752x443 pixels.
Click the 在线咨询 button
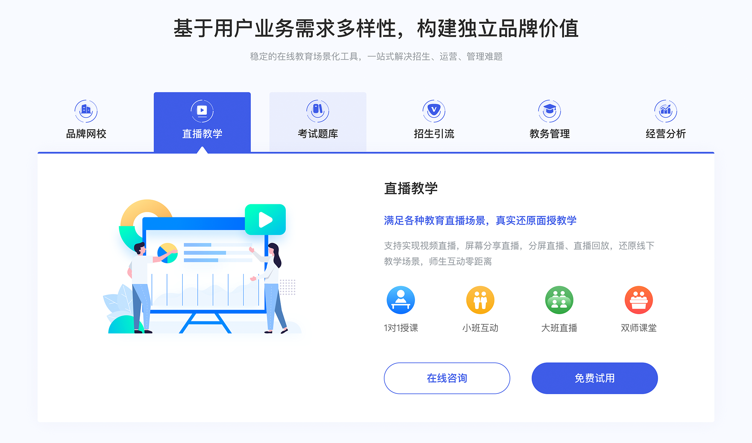click(447, 378)
